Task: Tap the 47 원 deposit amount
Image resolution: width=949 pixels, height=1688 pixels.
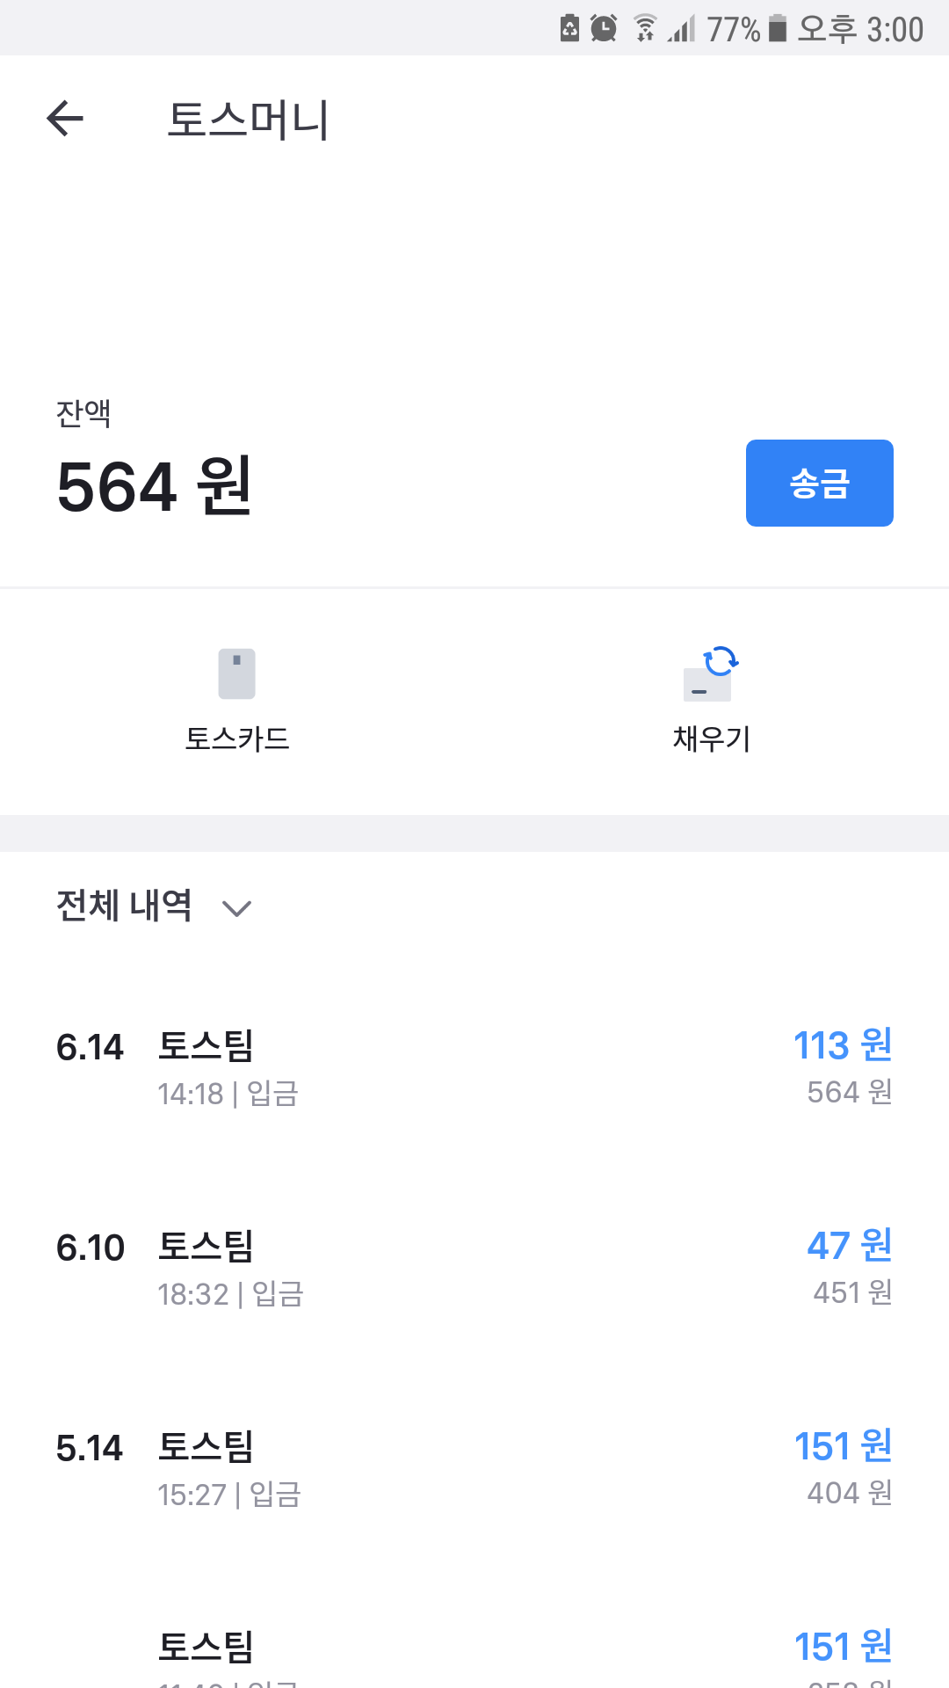Action: coord(850,1246)
